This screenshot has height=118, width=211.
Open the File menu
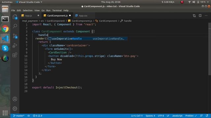tap(13, 10)
